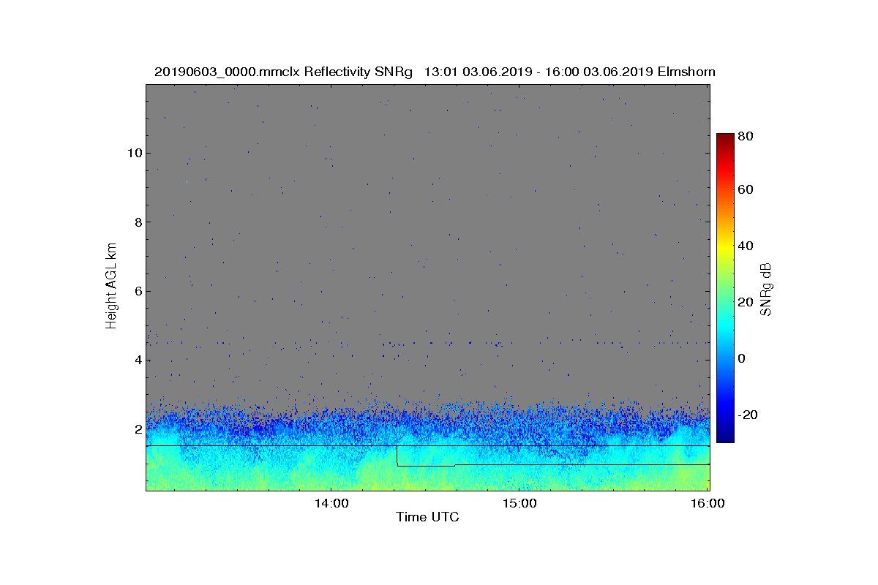Image resolution: width=878 pixels, height=585 pixels.
Task: Click the height tick label 6
Action: tap(137, 291)
